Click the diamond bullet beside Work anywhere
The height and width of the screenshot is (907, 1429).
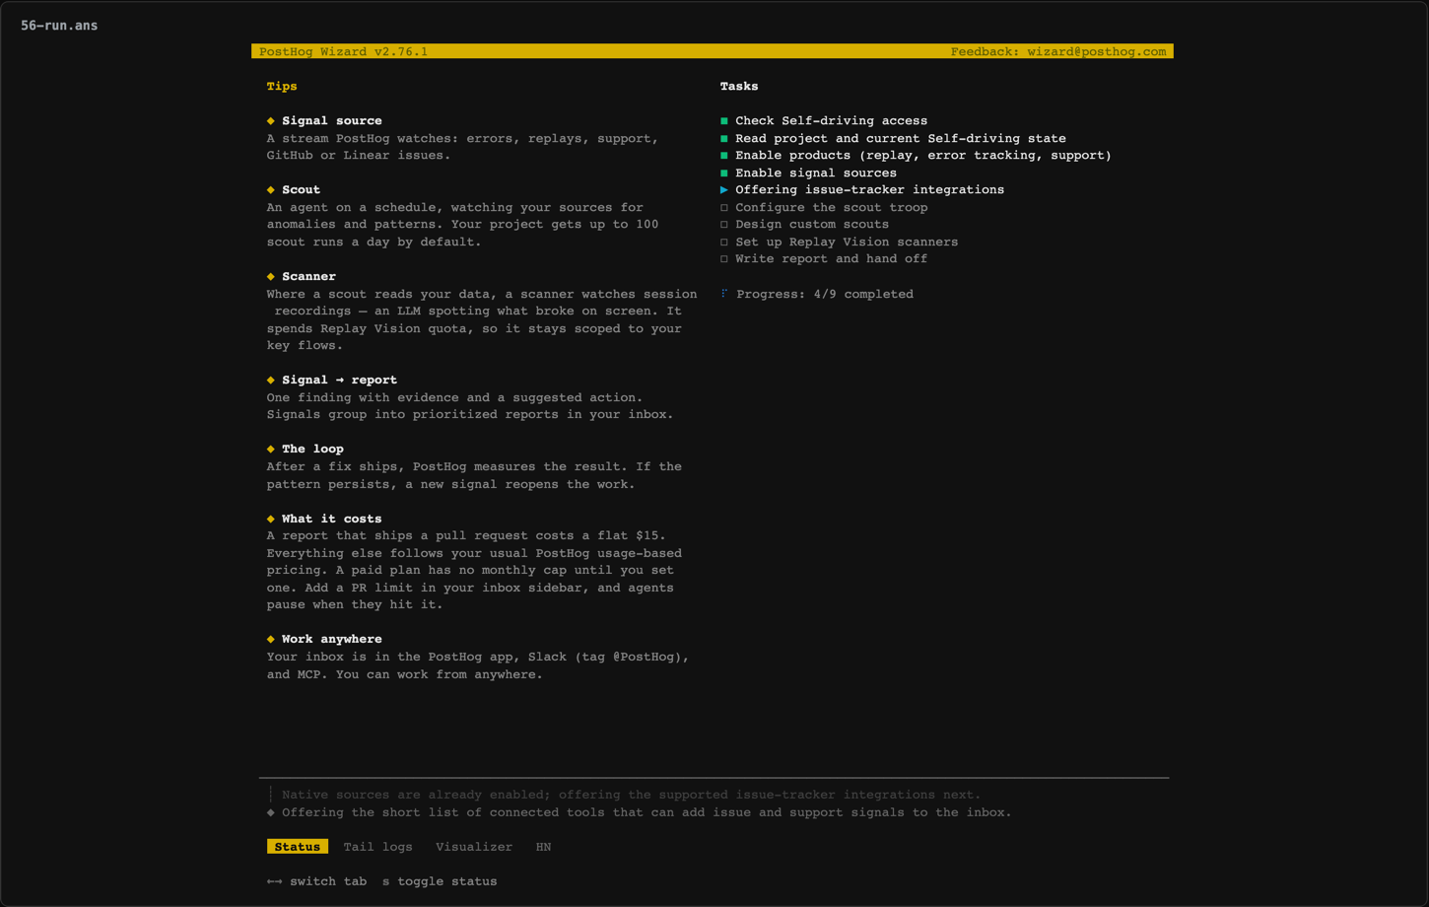(271, 640)
